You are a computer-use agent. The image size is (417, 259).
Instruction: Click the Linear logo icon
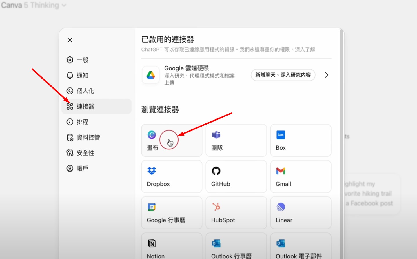point(281,207)
